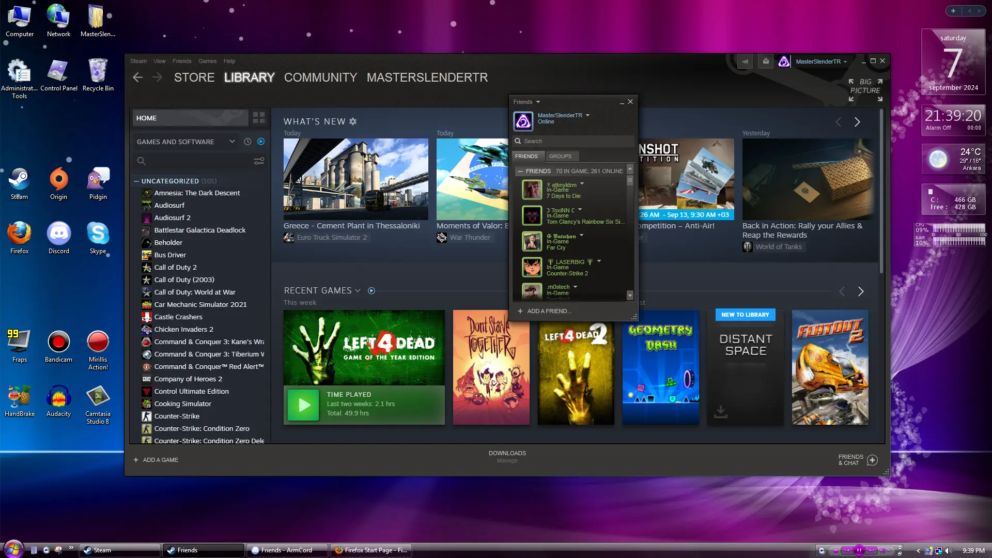Expand Games and Software dropdown

[232, 142]
